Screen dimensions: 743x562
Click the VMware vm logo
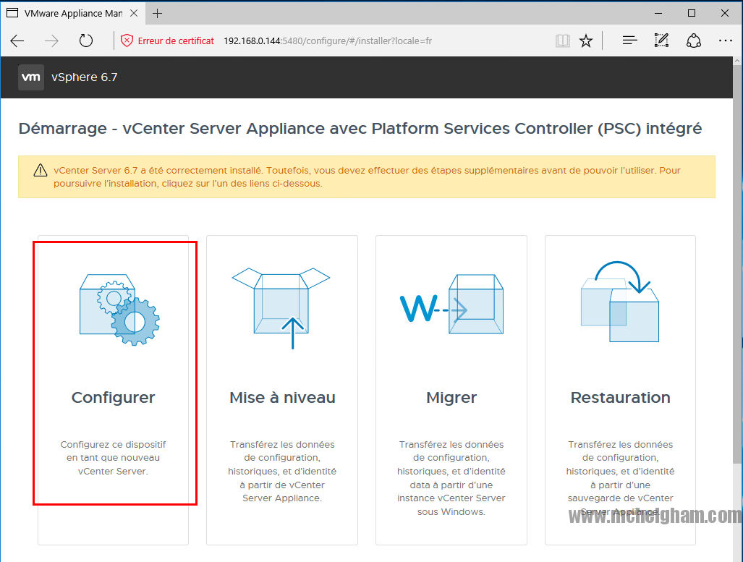31,77
